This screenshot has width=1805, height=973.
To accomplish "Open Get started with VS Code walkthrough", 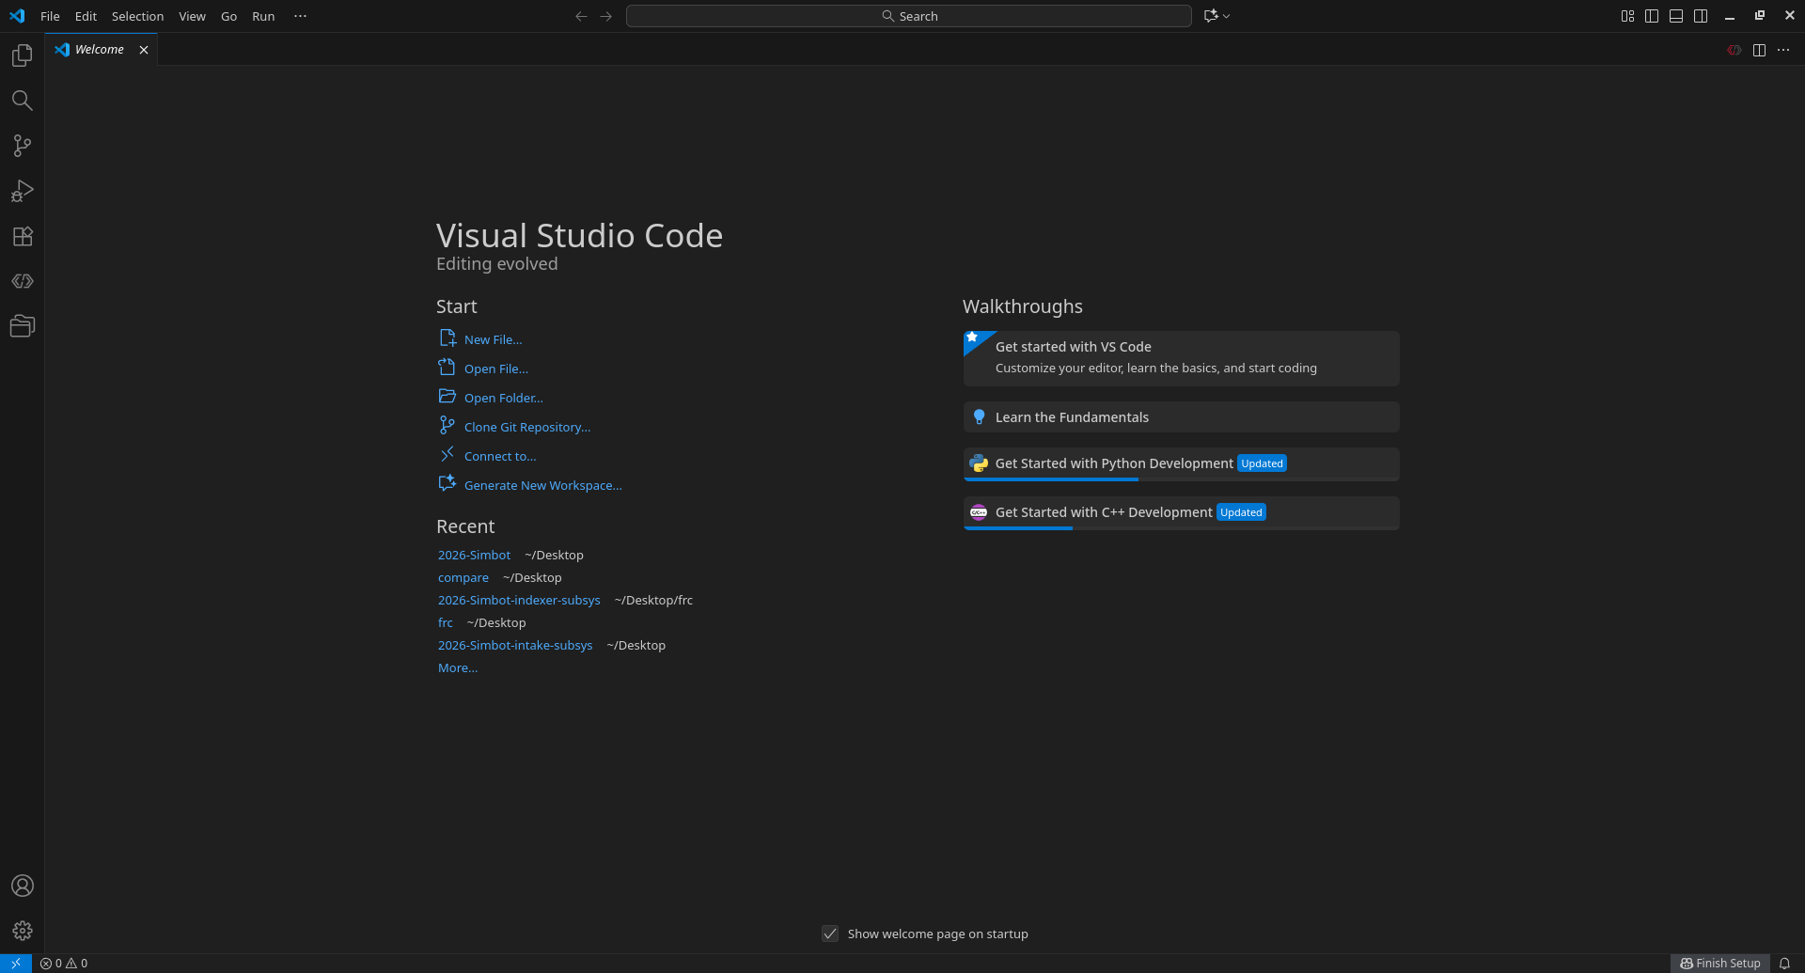I will 1182,358.
